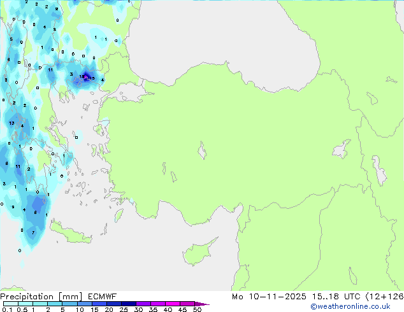The width and height of the screenshot is (404, 312).
Task: Pick the 10–15 mm legend color box
Action: click(x=84, y=304)
